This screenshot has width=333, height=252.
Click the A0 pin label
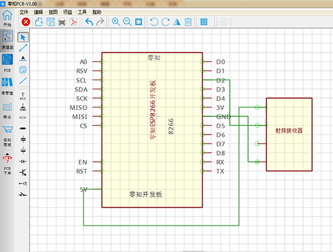coord(84,62)
